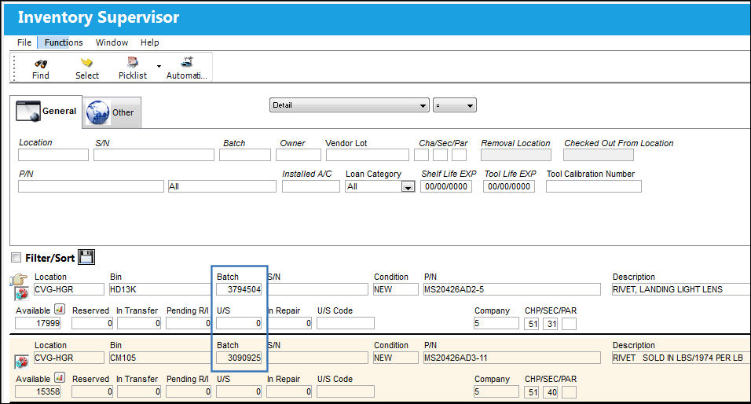Click Batch value 3794504
This screenshot has width=751, height=404.
click(239, 289)
